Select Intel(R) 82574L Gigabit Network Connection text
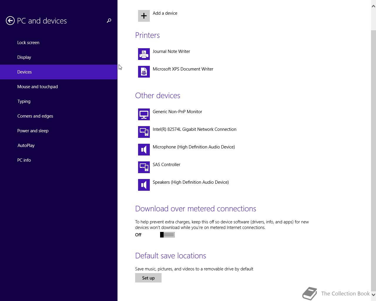 point(194,129)
